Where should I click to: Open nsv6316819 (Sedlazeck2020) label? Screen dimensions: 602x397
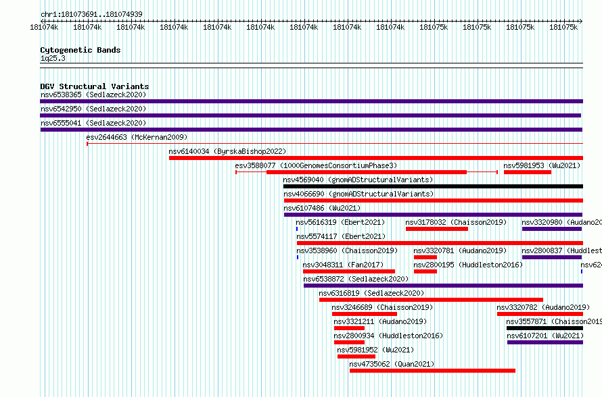[x=371, y=293]
